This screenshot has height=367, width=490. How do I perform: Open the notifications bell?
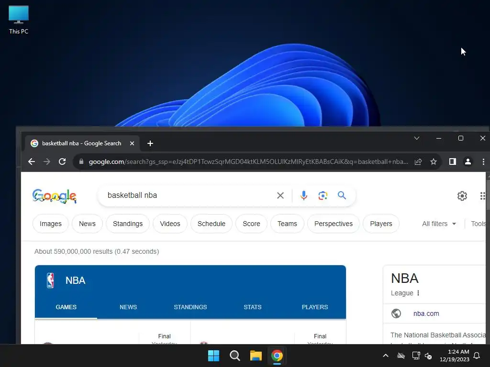(477, 356)
